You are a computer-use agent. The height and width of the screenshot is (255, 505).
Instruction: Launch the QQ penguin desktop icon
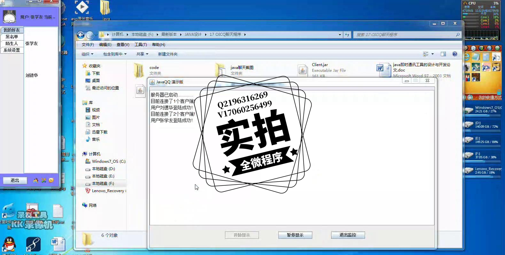click(9, 245)
